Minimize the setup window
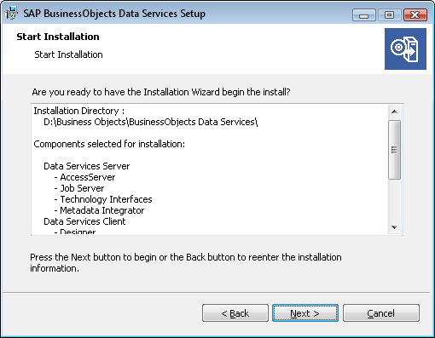Viewport: 435px width, 338px height. (x=364, y=14)
